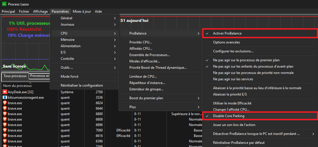Switch to the Processus actifs tab
The height and width of the screenshot is (147, 318).
click(40, 76)
